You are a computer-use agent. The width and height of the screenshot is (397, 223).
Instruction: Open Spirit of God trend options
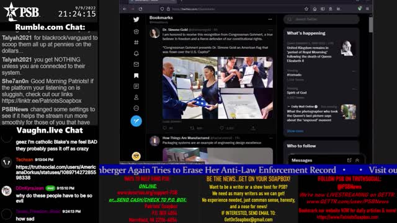pos(354,89)
